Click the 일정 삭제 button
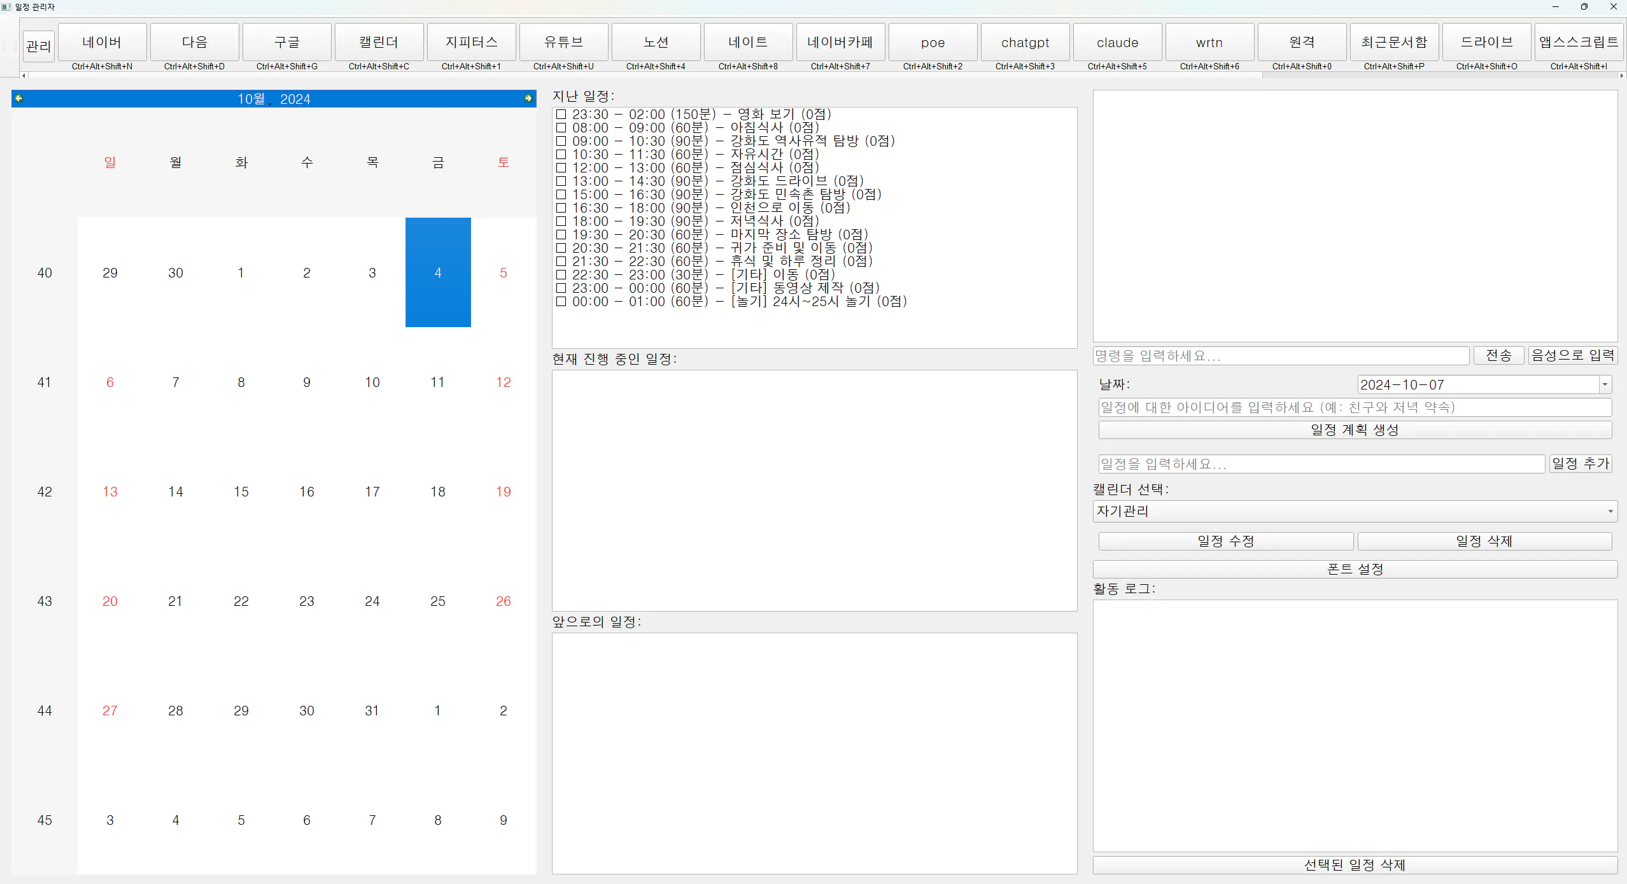 pos(1484,542)
